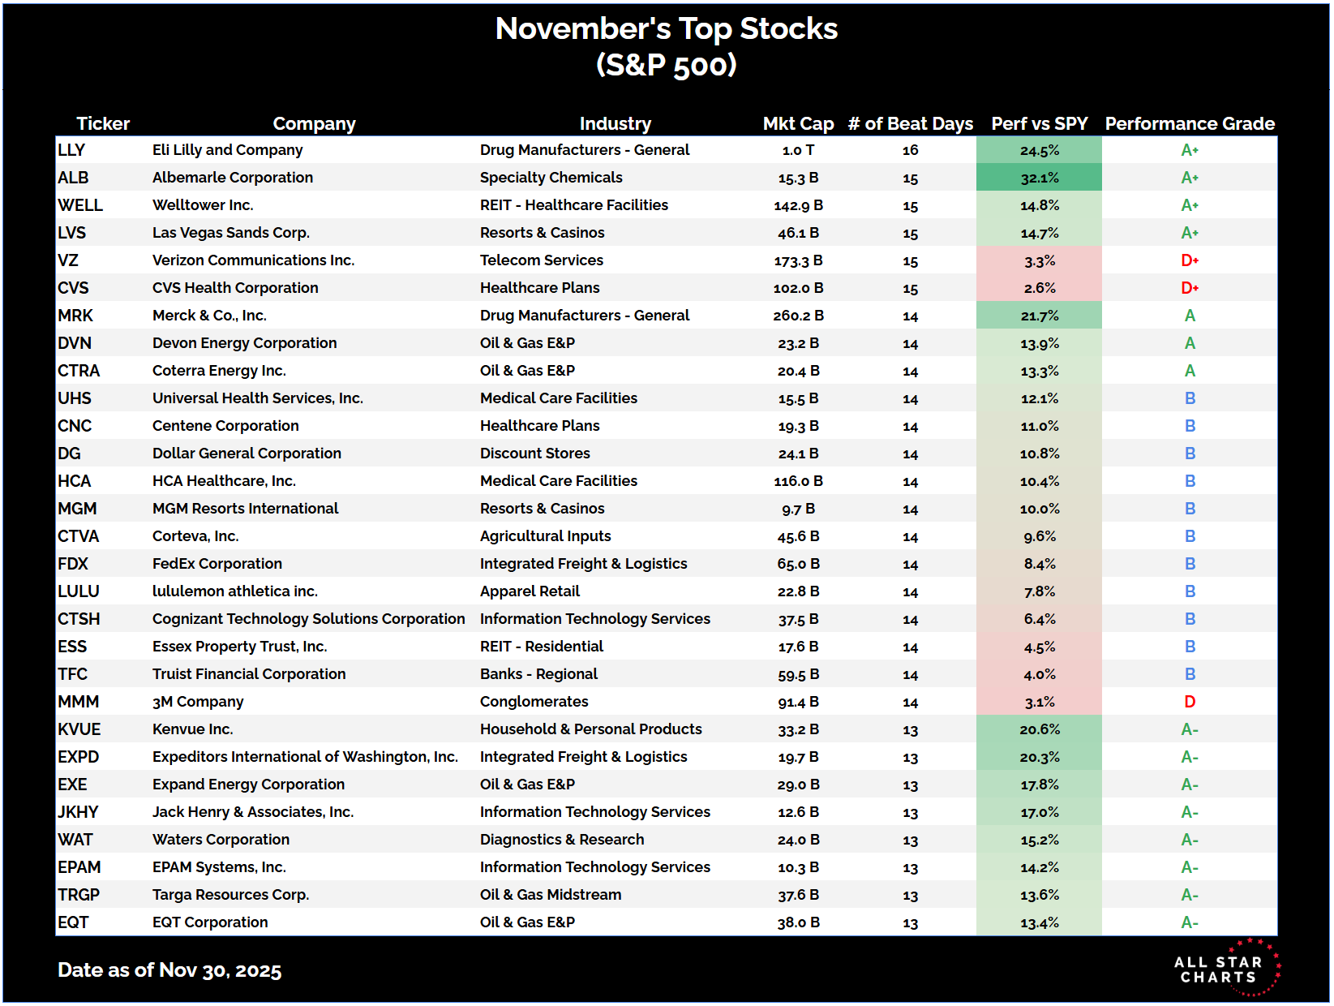Image resolution: width=1334 pixels, height=1006 pixels.
Task: Select the Perf vs SPY header
Action: [1039, 123]
